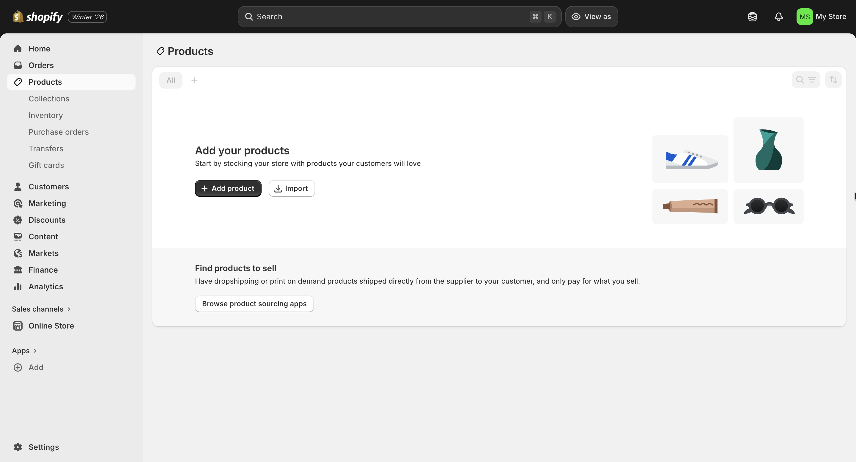Add a new view with plus tab
The height and width of the screenshot is (462, 856).
(x=194, y=80)
